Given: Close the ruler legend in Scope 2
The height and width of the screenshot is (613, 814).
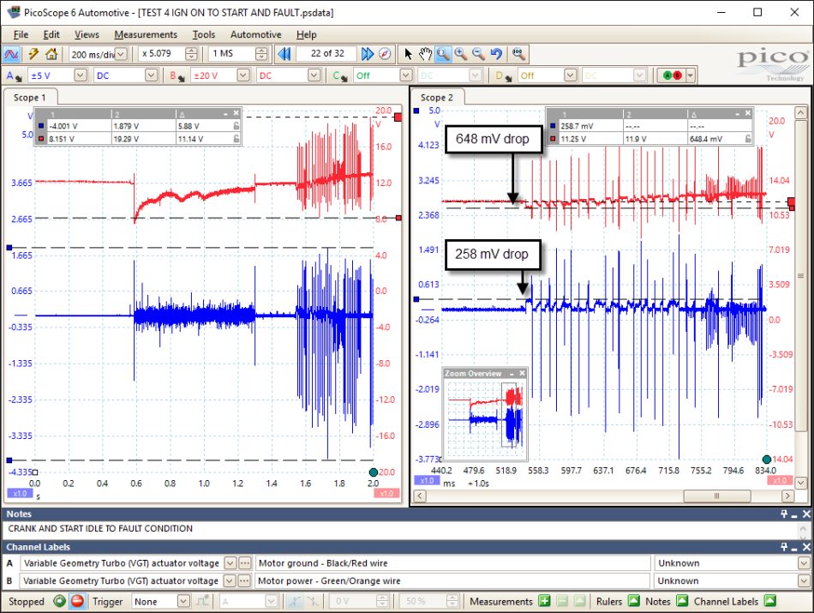Looking at the screenshot, I should point(748,113).
